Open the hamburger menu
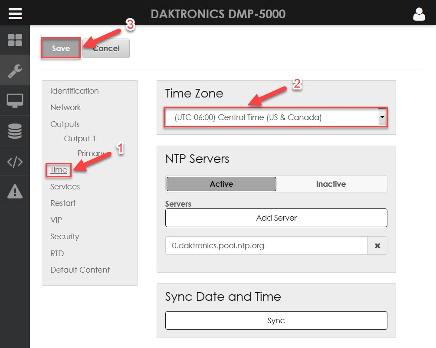This screenshot has width=436, height=348. (15, 13)
